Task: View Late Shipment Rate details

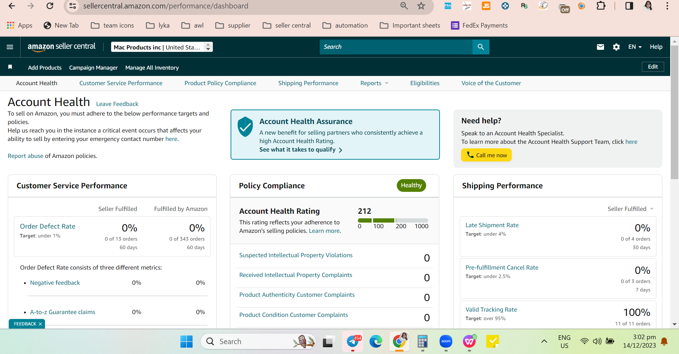Action: pos(492,225)
